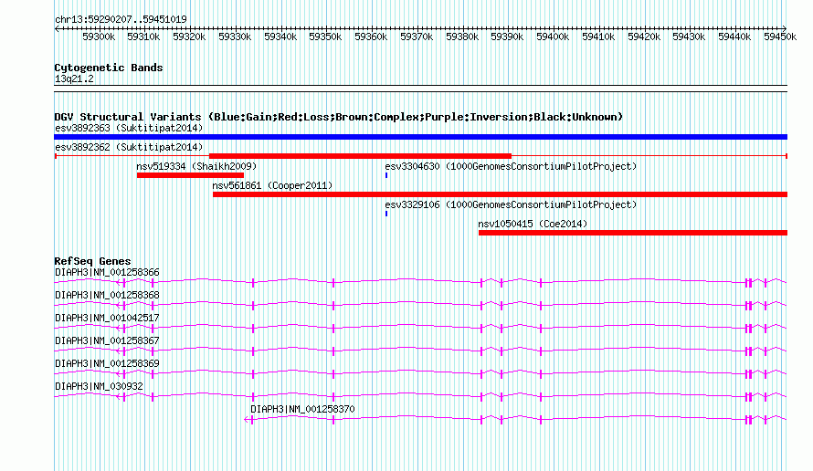Image resolution: width=813 pixels, height=471 pixels.
Task: Click the chr13:59290207..59451019 region label
Action: coord(121,20)
